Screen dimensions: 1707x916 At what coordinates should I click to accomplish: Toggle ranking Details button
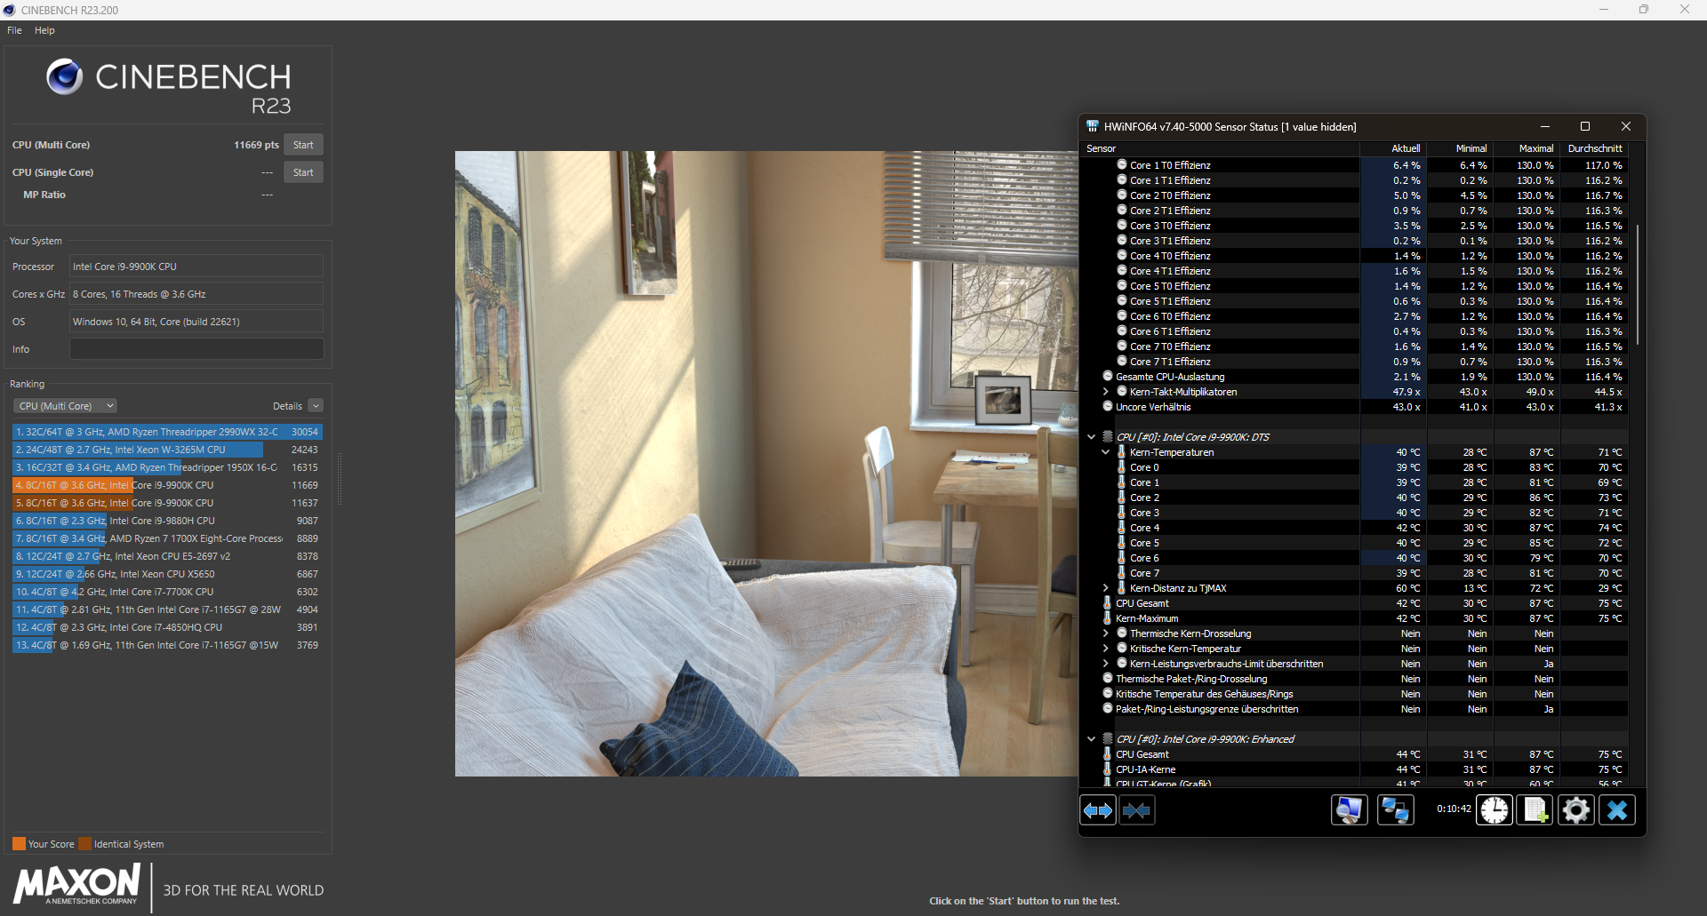click(x=316, y=406)
